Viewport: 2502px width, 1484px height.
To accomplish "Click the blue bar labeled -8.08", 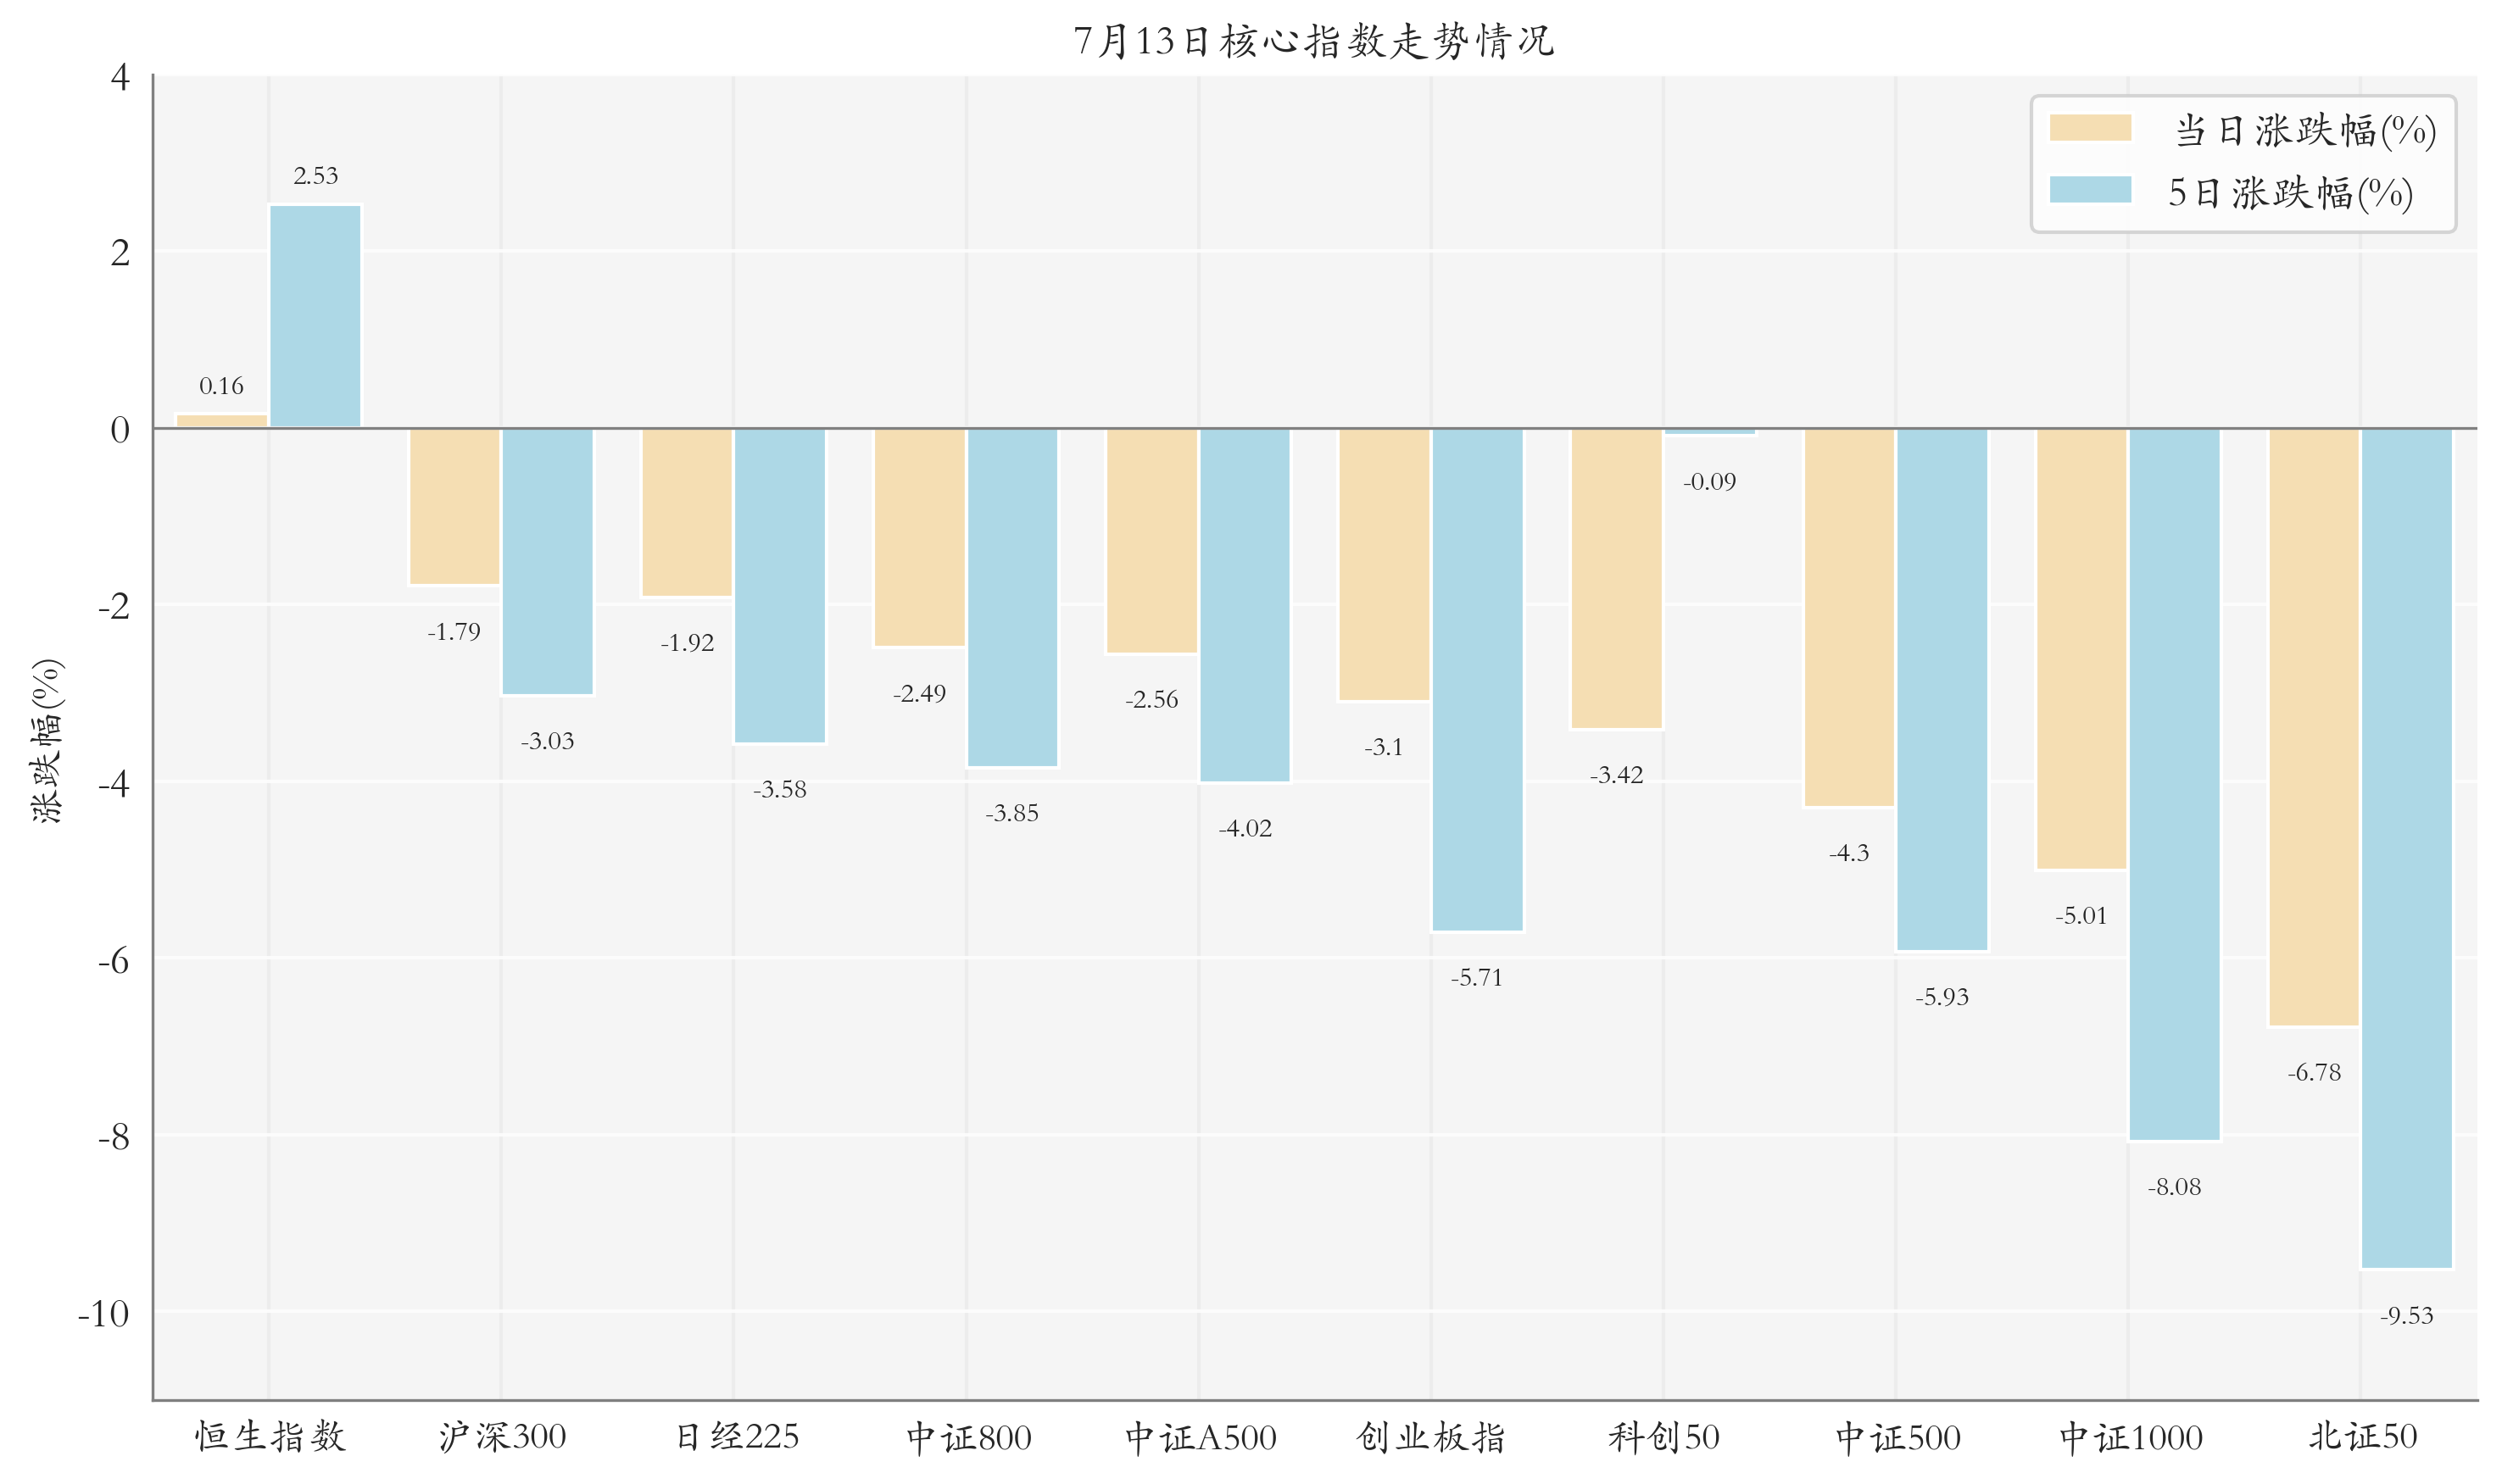I will pyautogui.click(x=2174, y=784).
